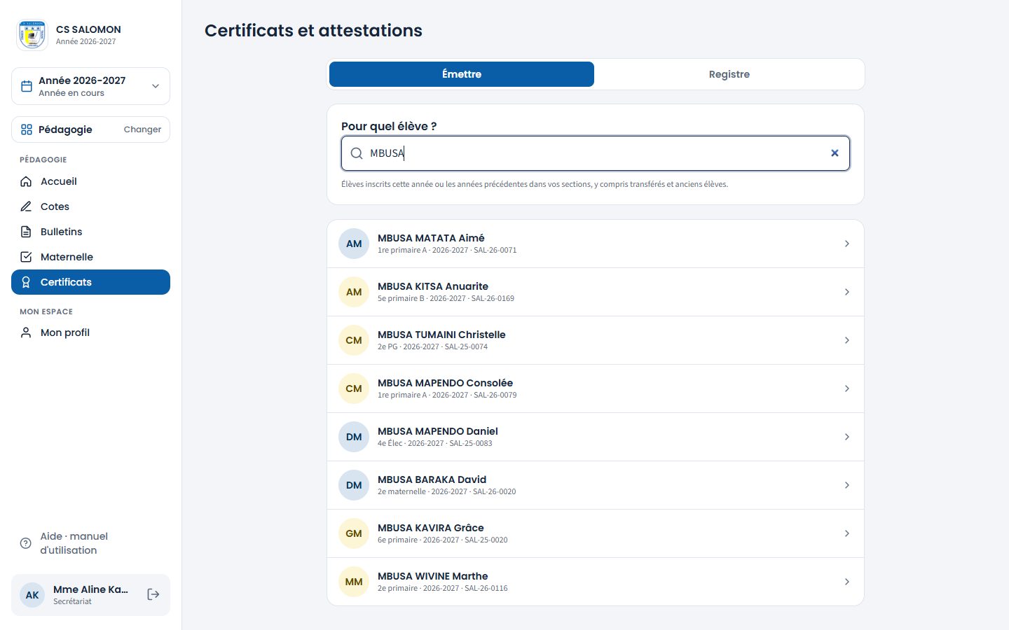1009x630 pixels.
Task: Click the Accueil home icon
Action: [26, 181]
